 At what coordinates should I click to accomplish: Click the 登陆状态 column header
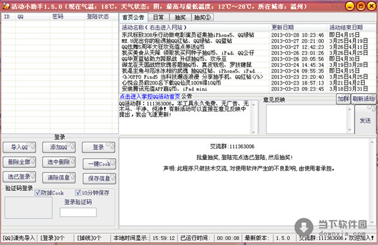(x=98, y=16)
